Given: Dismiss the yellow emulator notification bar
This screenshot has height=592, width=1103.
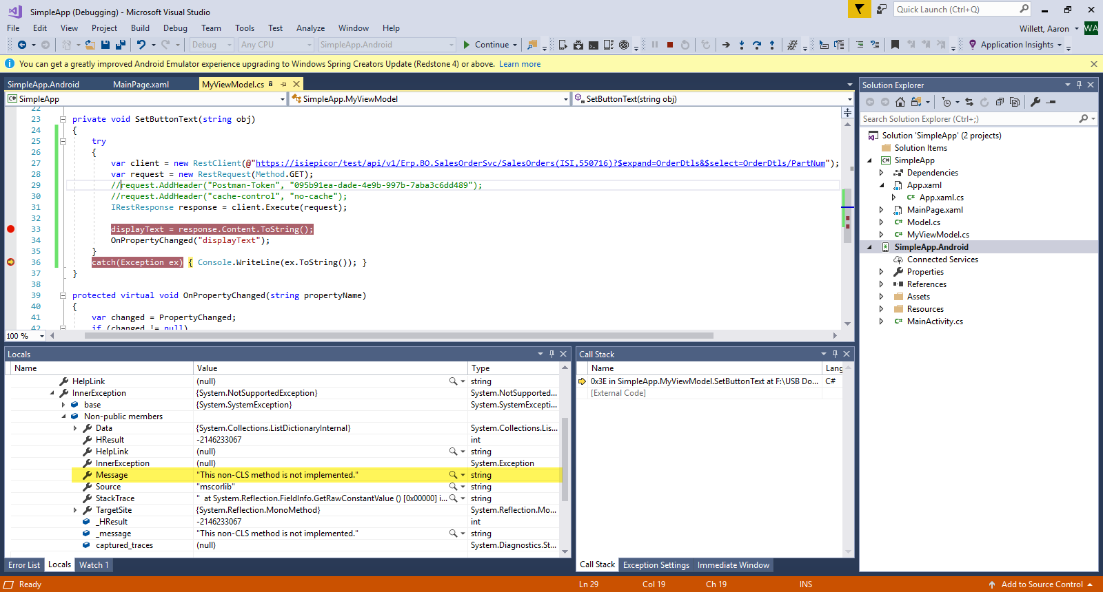Looking at the screenshot, I should [x=1093, y=64].
